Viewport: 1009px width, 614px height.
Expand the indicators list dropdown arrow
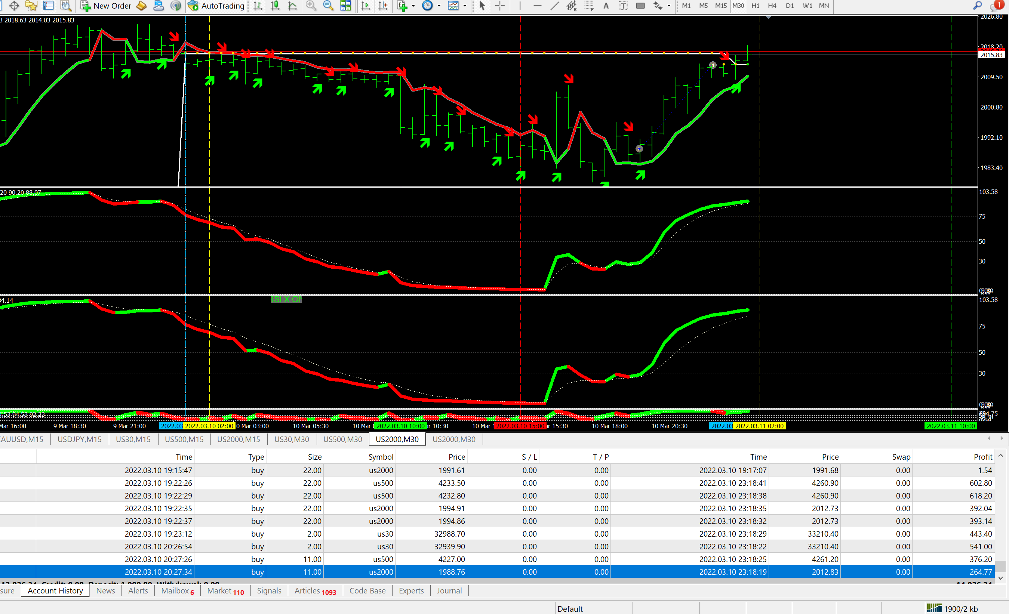(x=413, y=6)
